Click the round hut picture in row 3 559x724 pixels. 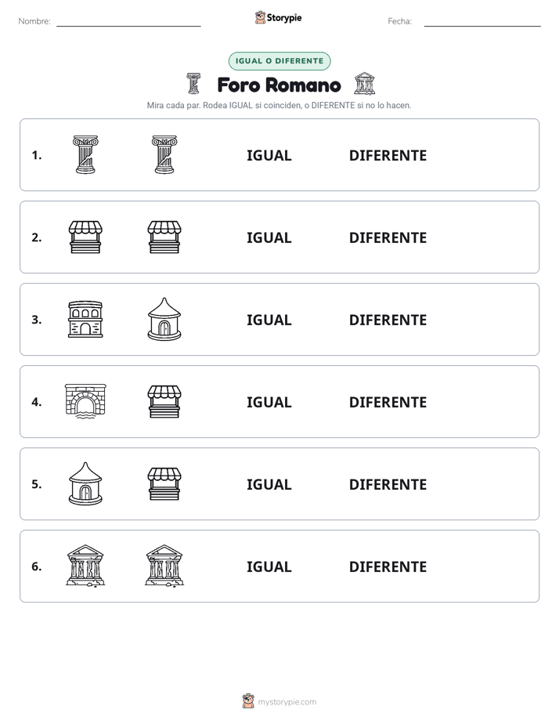pos(164,319)
